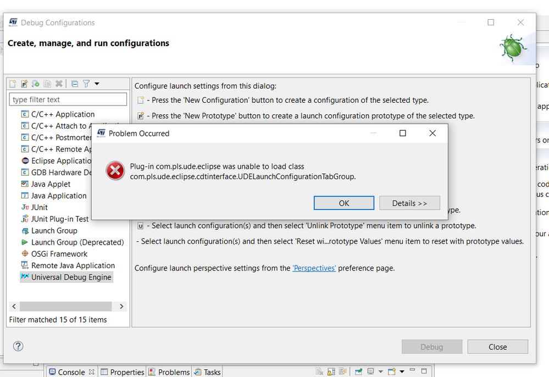Select OSGi Framework in the list
The height and width of the screenshot is (377, 549).
point(59,254)
